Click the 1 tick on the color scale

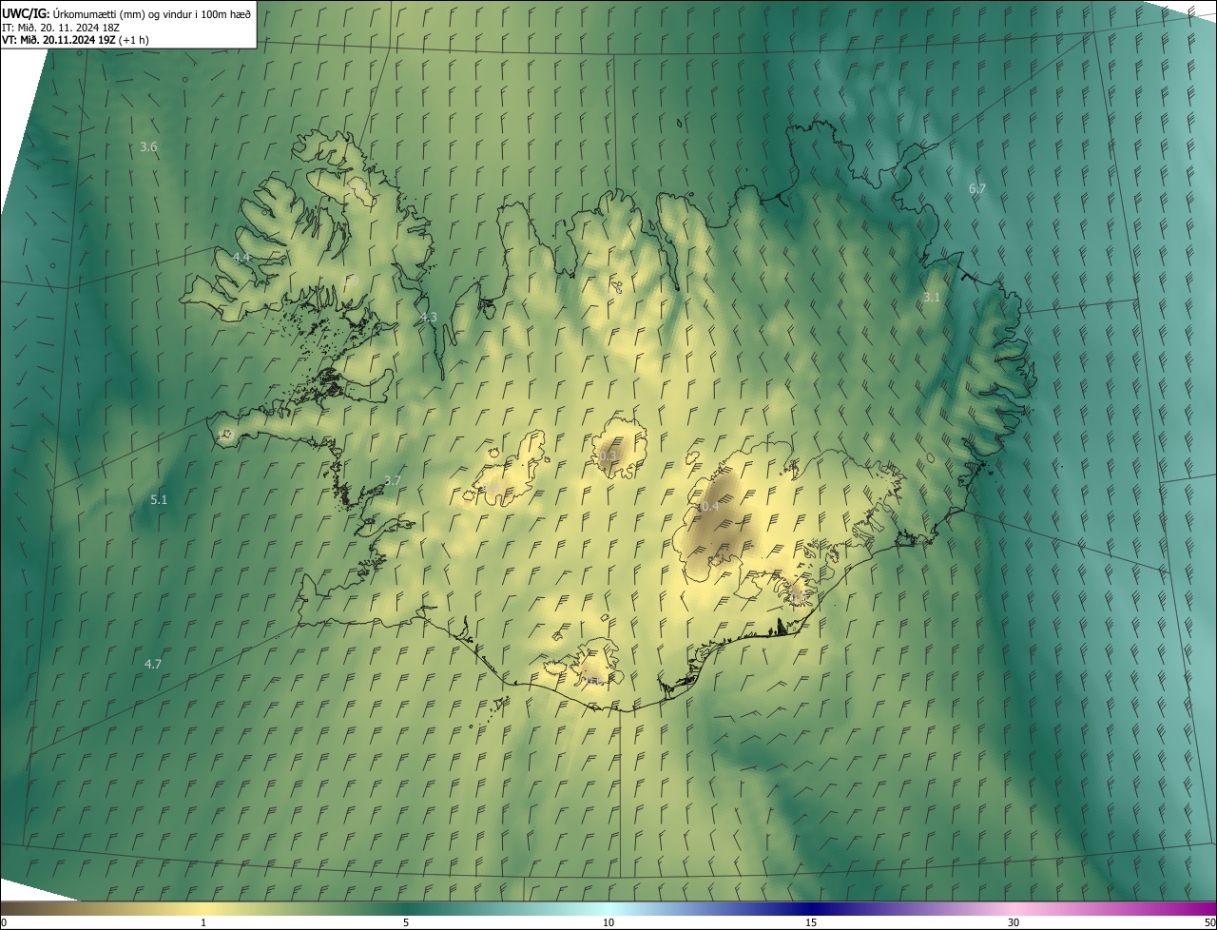pyautogui.click(x=203, y=922)
